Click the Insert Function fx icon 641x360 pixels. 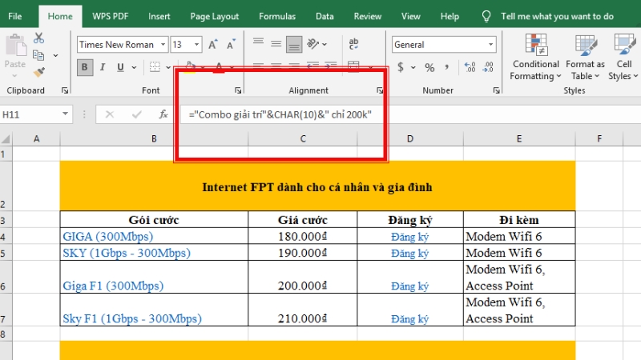pos(163,114)
